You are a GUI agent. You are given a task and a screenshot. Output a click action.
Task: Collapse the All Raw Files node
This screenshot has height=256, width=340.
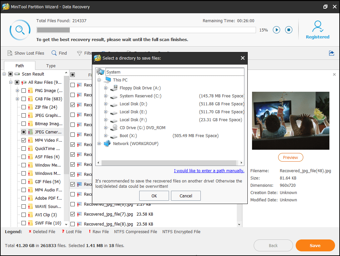[x=11, y=82]
